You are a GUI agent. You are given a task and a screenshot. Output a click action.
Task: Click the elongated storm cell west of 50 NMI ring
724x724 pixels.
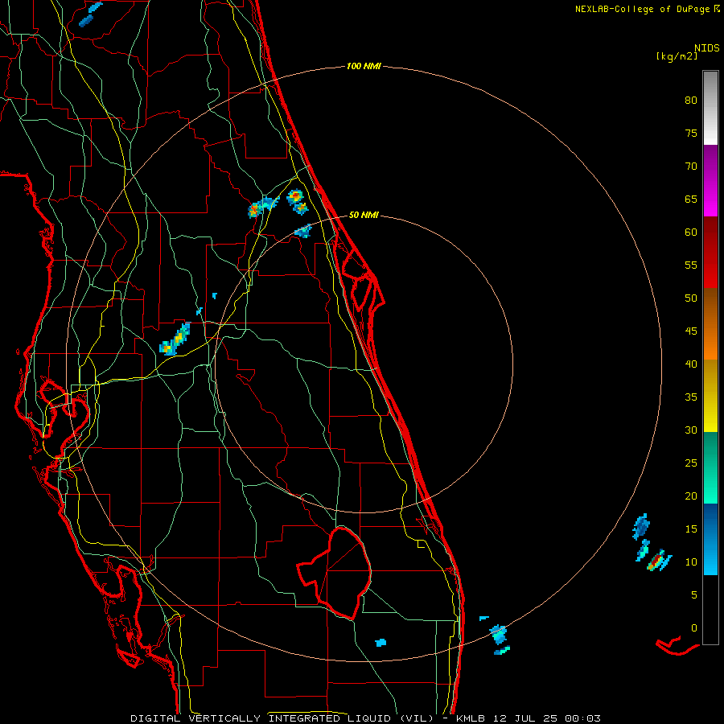tap(175, 339)
